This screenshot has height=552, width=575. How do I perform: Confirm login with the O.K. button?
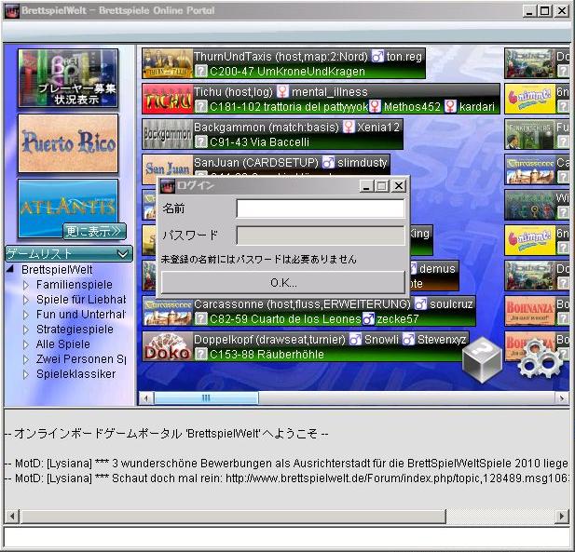[283, 282]
